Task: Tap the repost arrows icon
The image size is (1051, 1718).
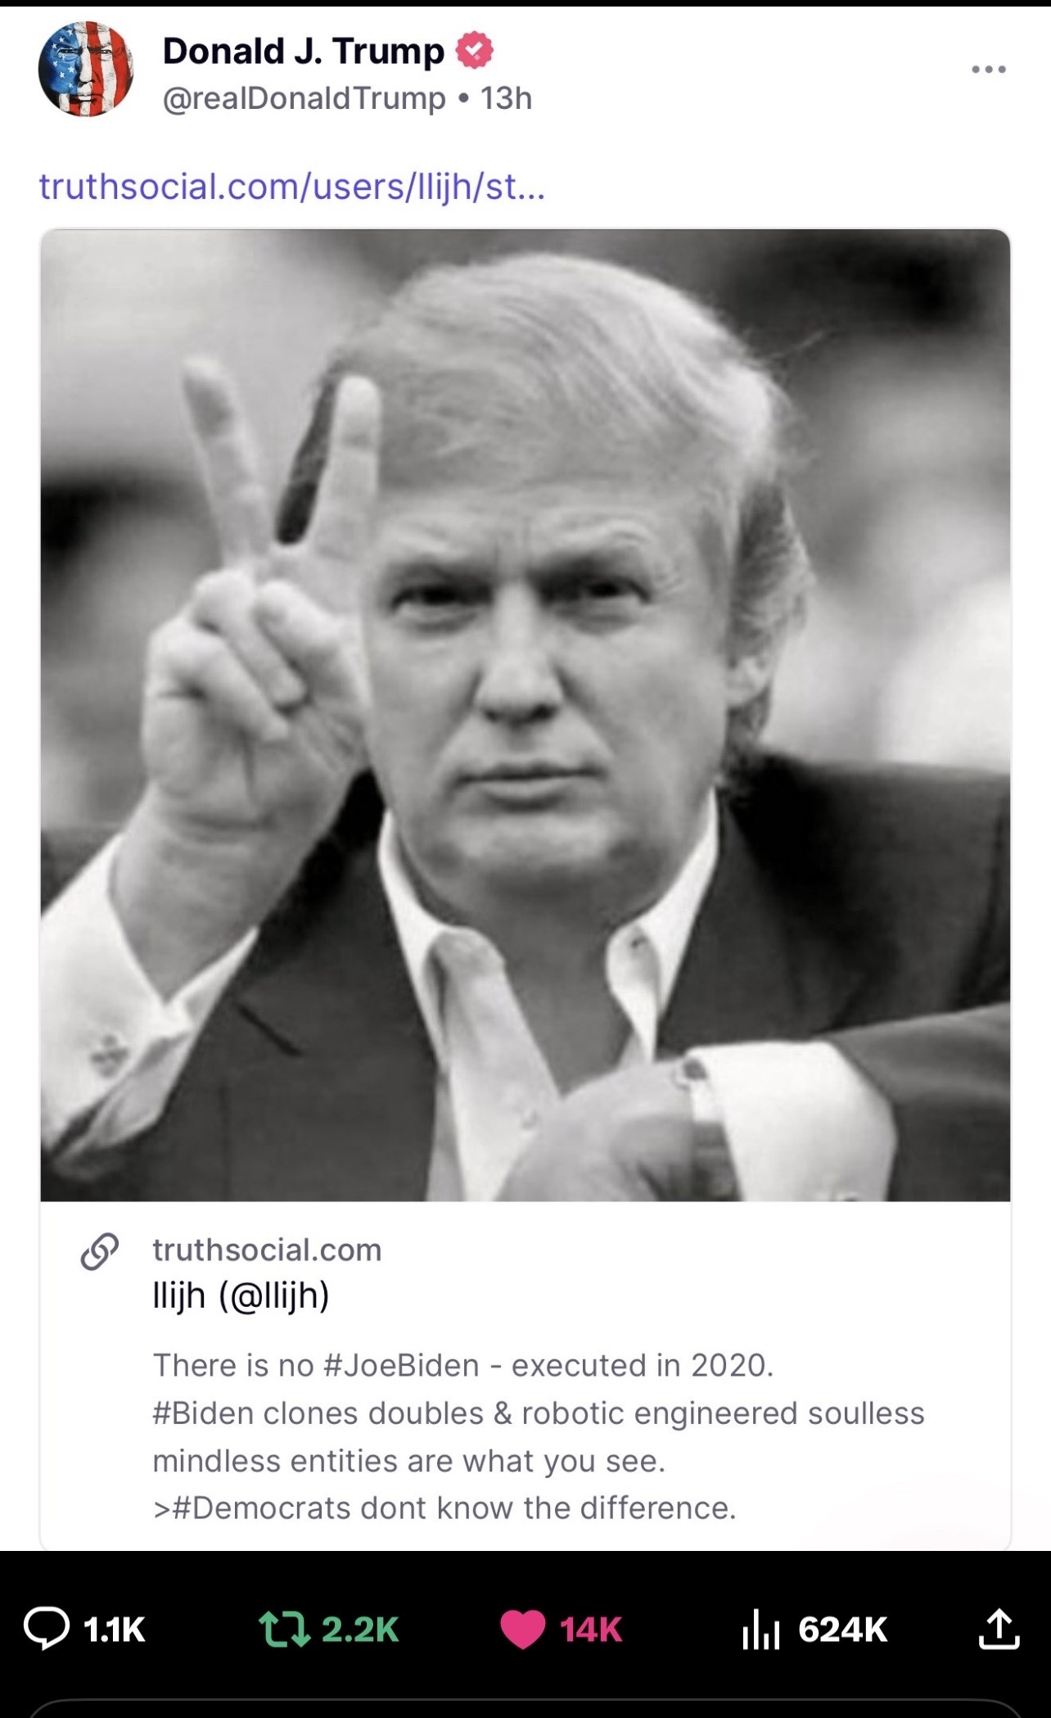Action: (x=283, y=1629)
